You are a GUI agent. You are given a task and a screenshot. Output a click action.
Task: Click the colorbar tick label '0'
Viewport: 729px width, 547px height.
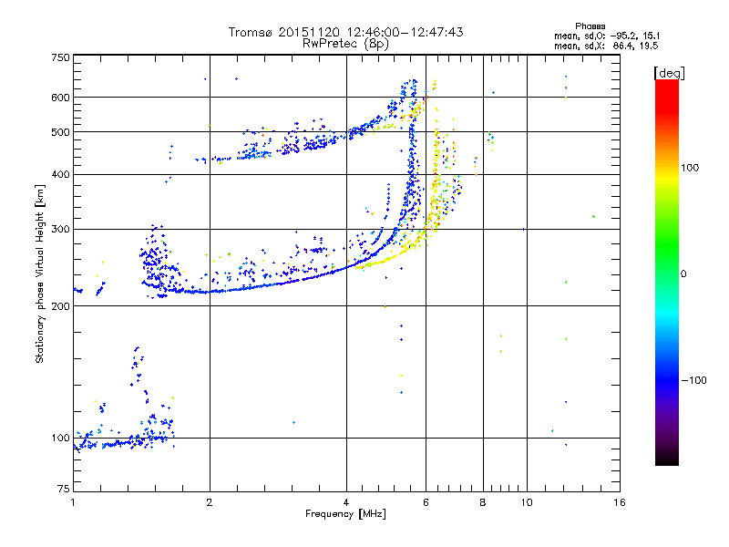coord(683,273)
